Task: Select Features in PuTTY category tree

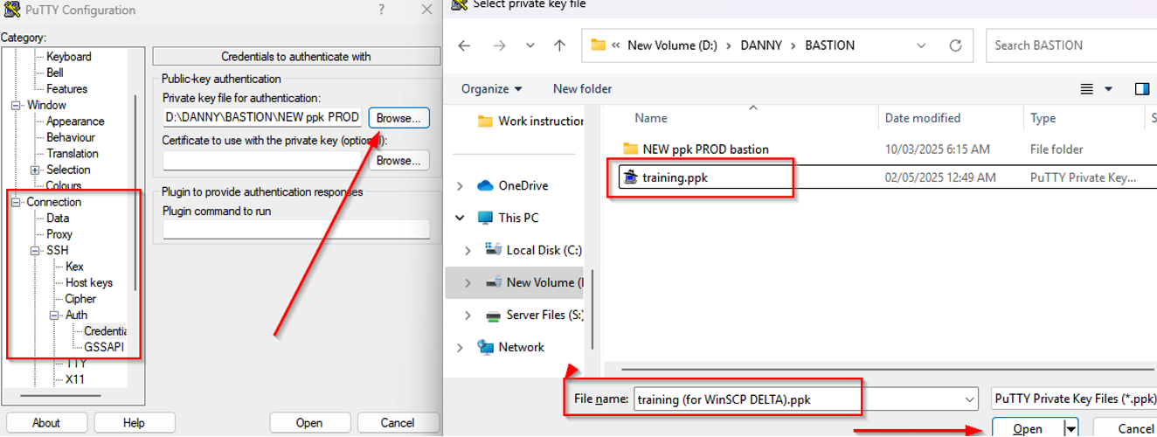Action: pyautogui.click(x=67, y=89)
